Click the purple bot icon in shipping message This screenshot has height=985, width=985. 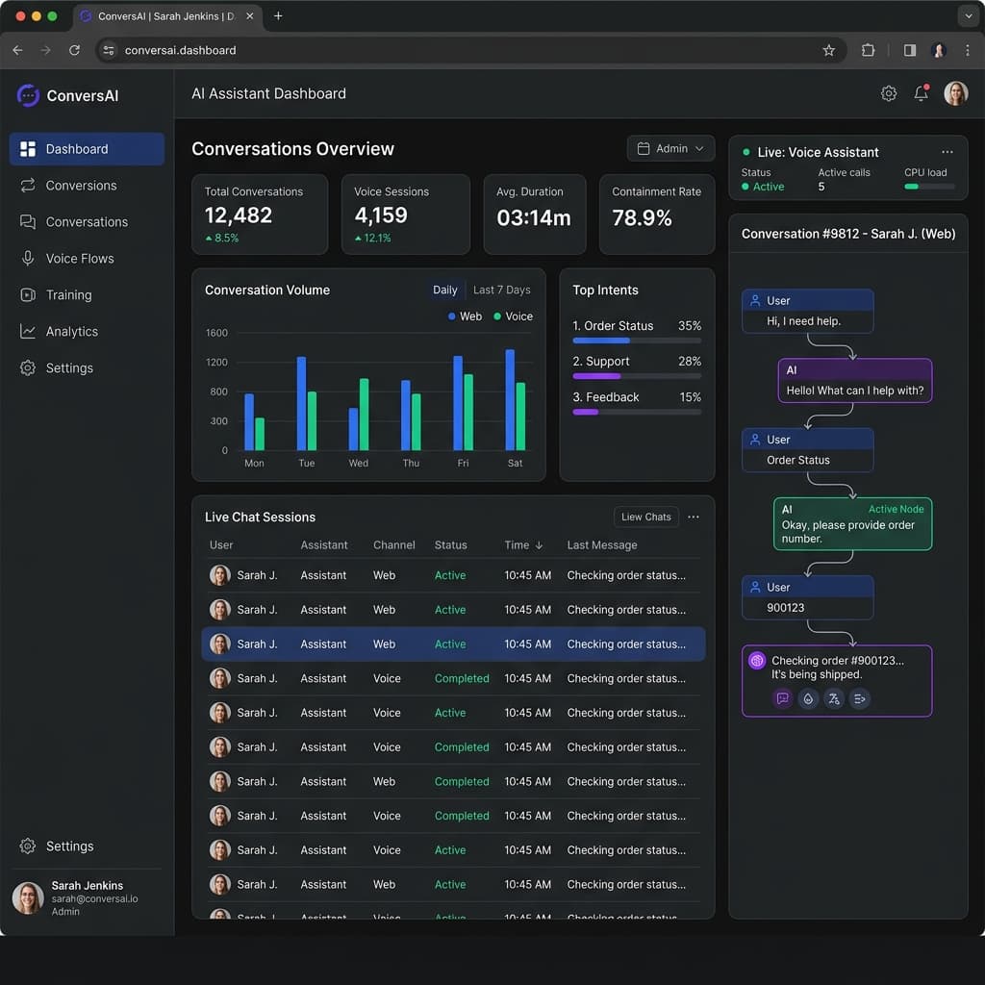tap(757, 660)
